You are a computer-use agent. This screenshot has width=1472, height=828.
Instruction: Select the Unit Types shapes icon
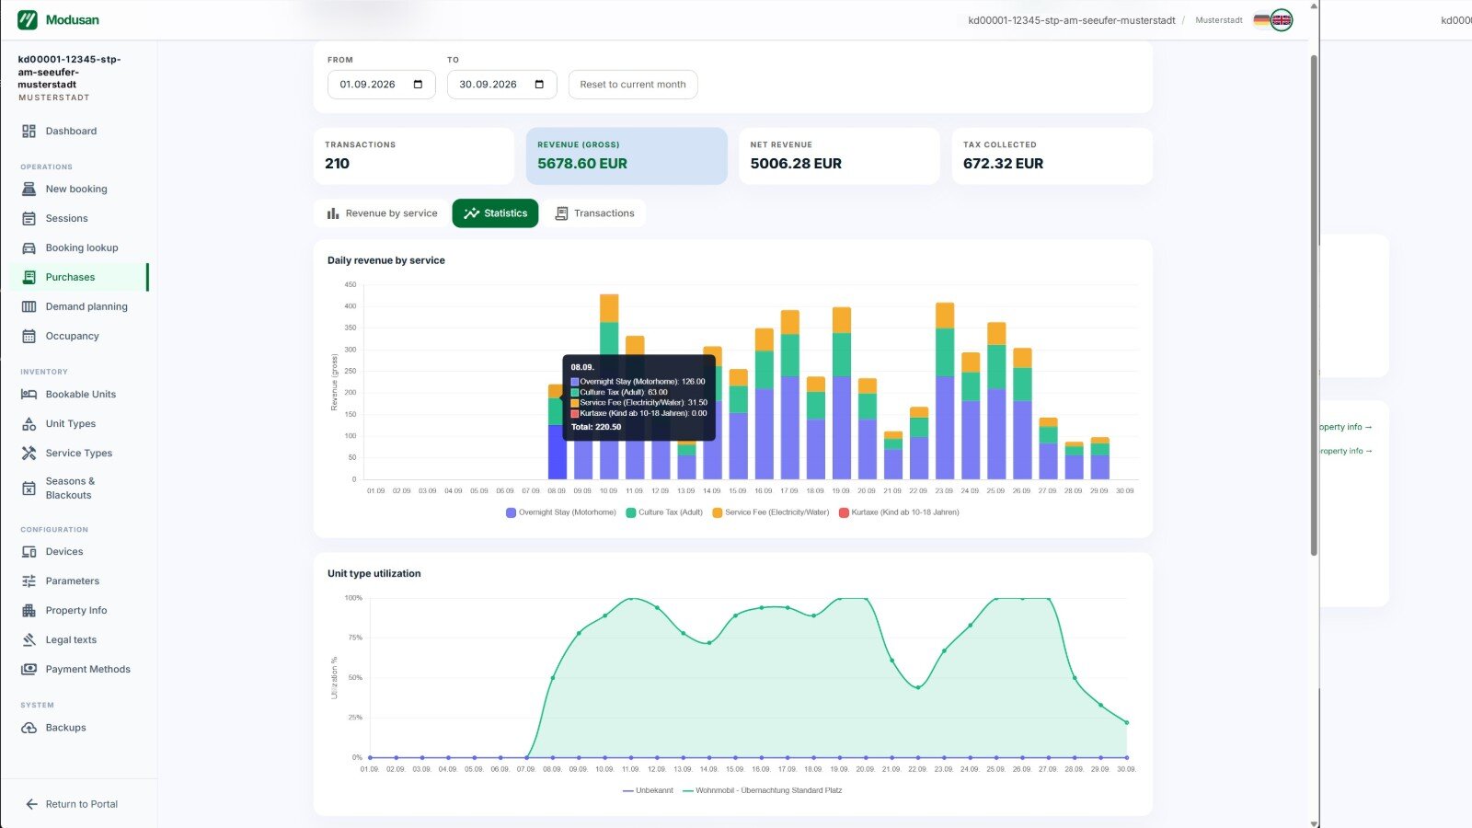point(29,423)
